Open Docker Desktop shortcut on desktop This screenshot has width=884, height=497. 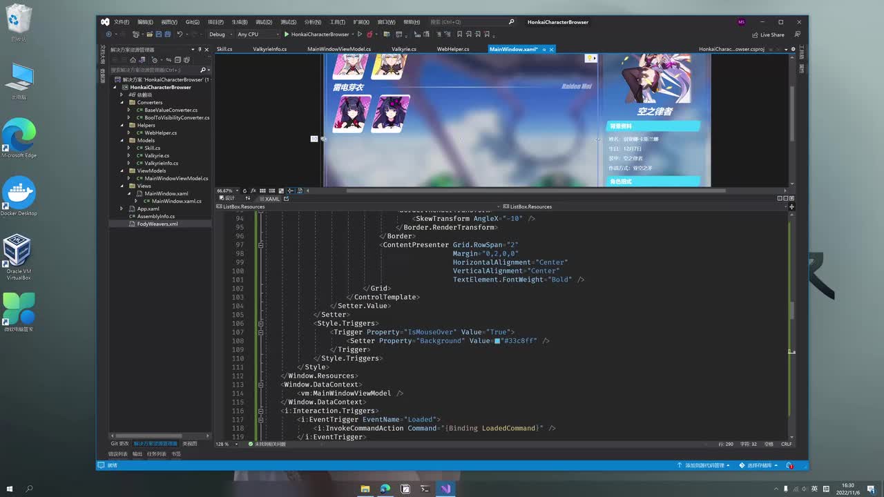[x=19, y=196]
